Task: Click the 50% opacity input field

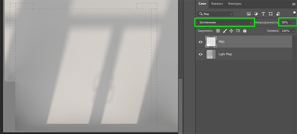Action: pyautogui.click(x=285, y=23)
